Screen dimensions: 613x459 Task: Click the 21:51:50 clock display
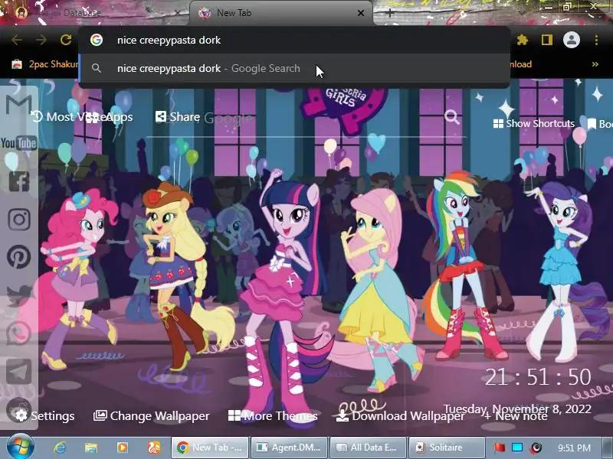538,376
